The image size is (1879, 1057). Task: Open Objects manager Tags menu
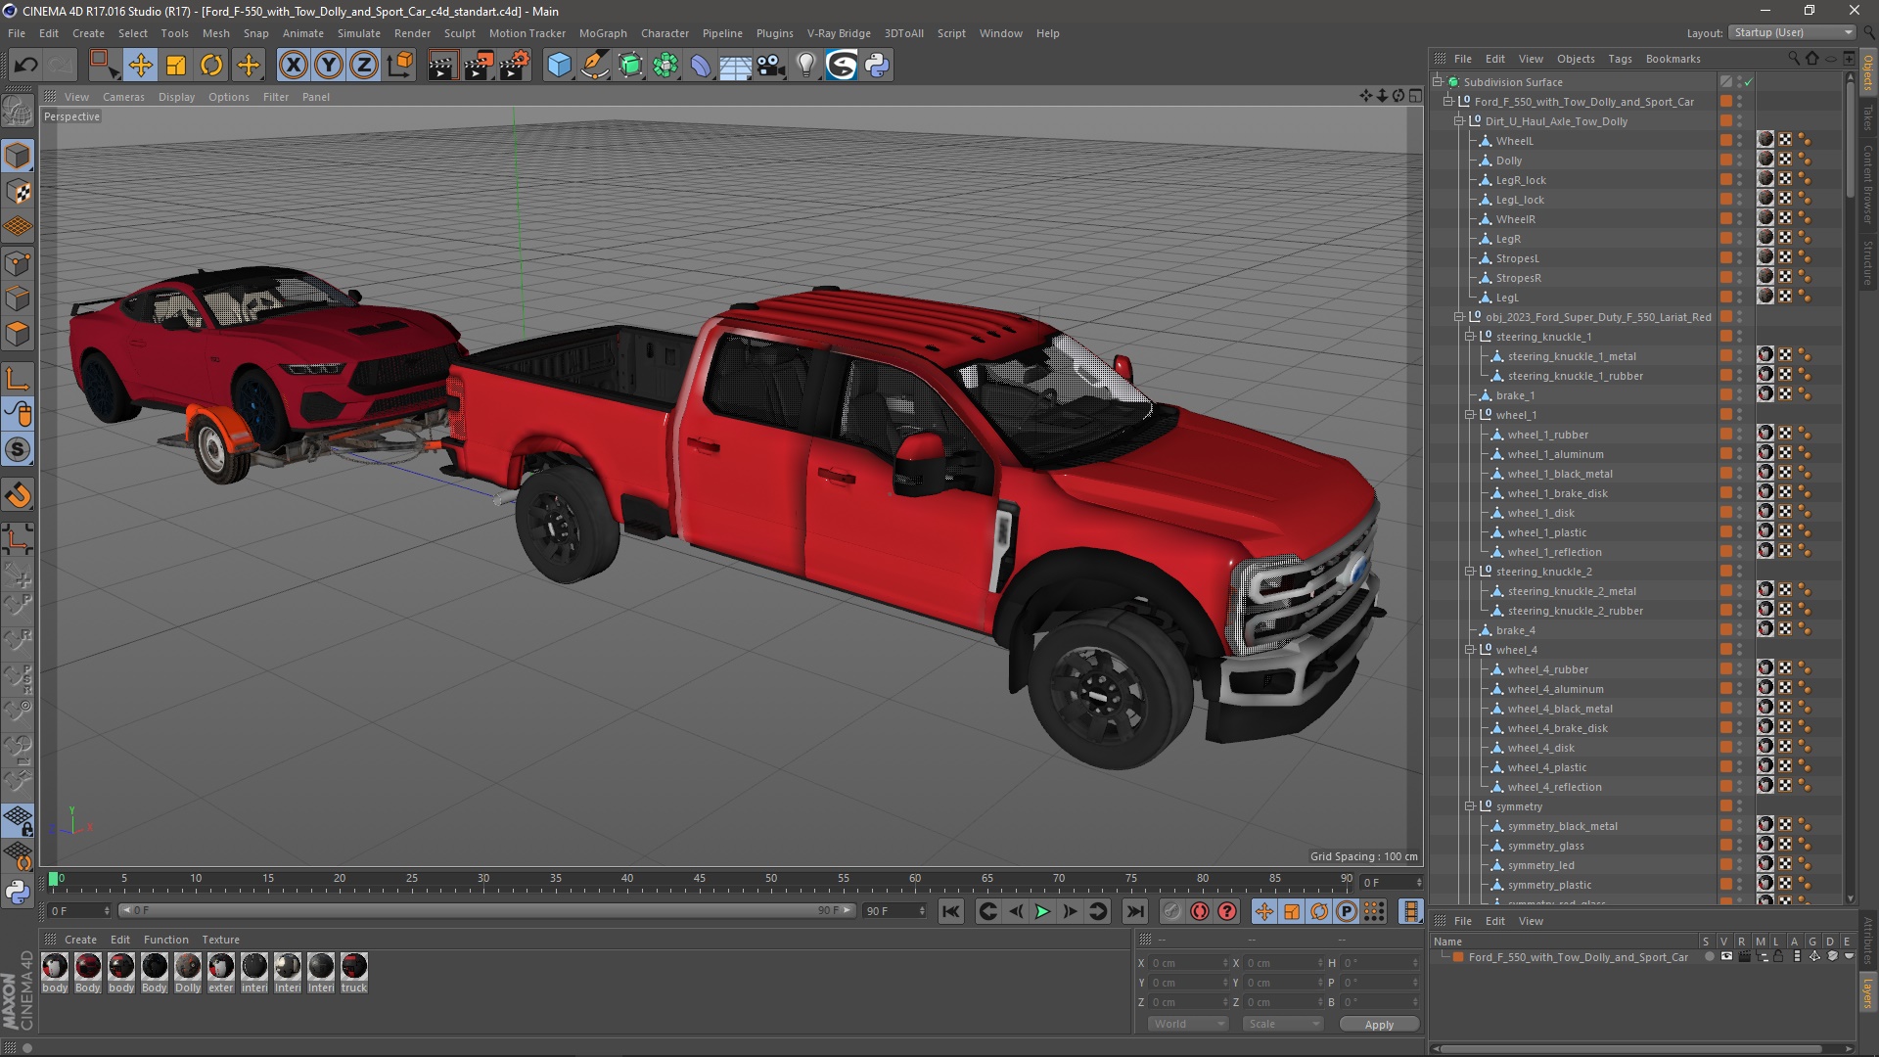(1620, 59)
